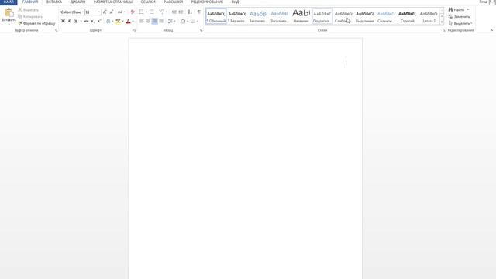Toggle underline (Ч) formatting
496x279 pixels.
(76, 21)
